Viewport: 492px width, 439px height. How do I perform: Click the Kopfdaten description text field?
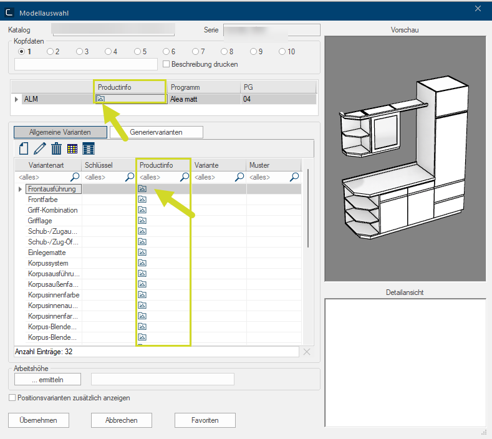pos(85,64)
